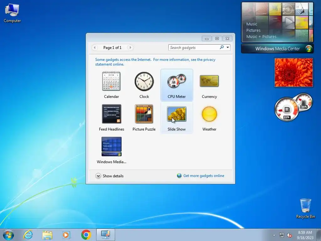Go to previous gadget page
Viewport: 321px width, 241px height.
(94, 48)
